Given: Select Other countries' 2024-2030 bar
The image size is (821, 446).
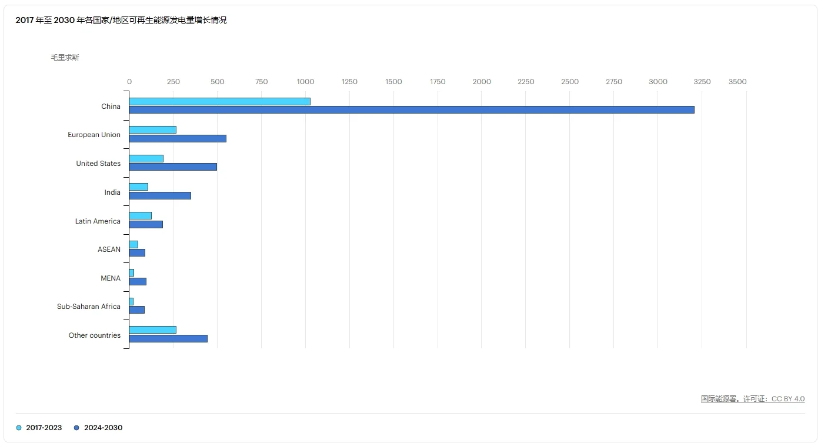Looking at the screenshot, I should 168,338.
